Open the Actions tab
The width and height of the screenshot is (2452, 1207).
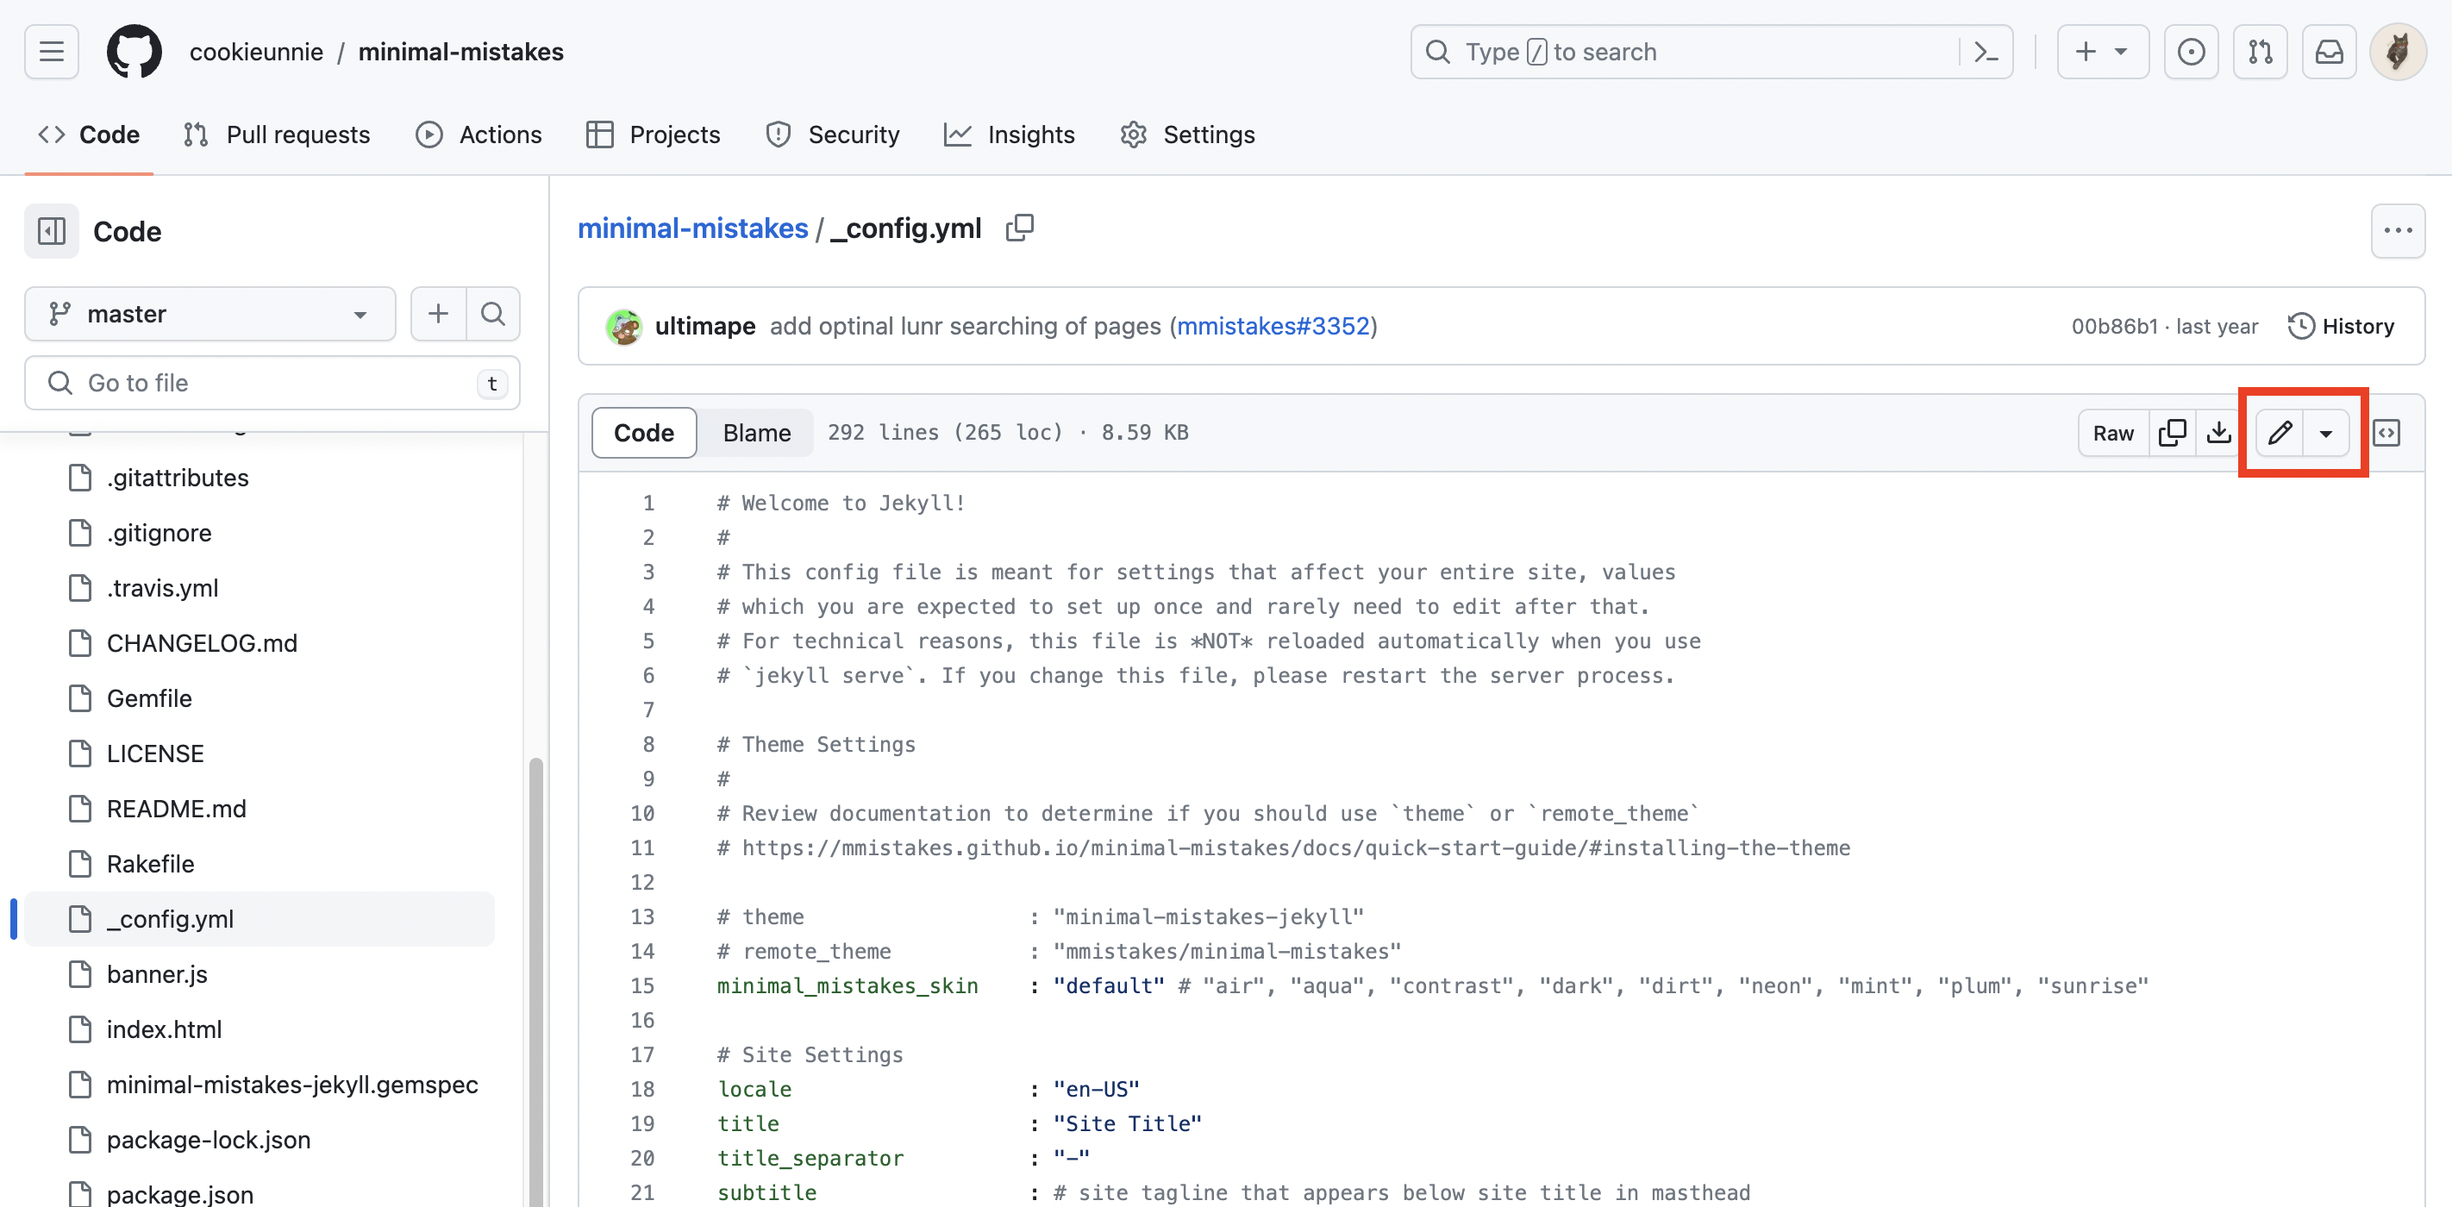click(479, 135)
